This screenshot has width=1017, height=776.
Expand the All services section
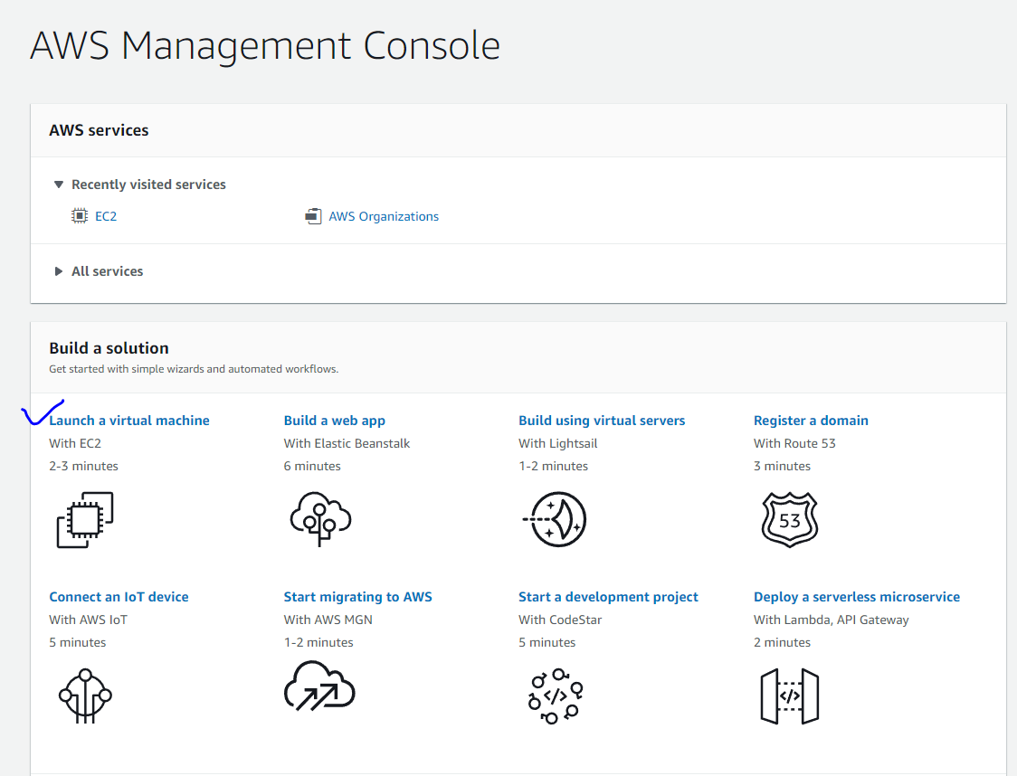point(59,271)
